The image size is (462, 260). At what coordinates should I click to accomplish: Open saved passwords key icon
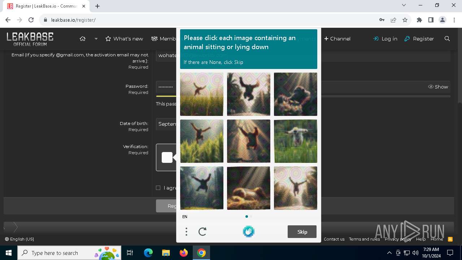382,20
